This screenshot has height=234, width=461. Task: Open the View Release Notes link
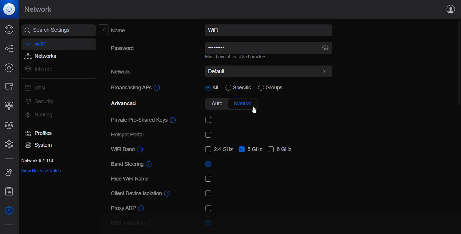coord(41,171)
